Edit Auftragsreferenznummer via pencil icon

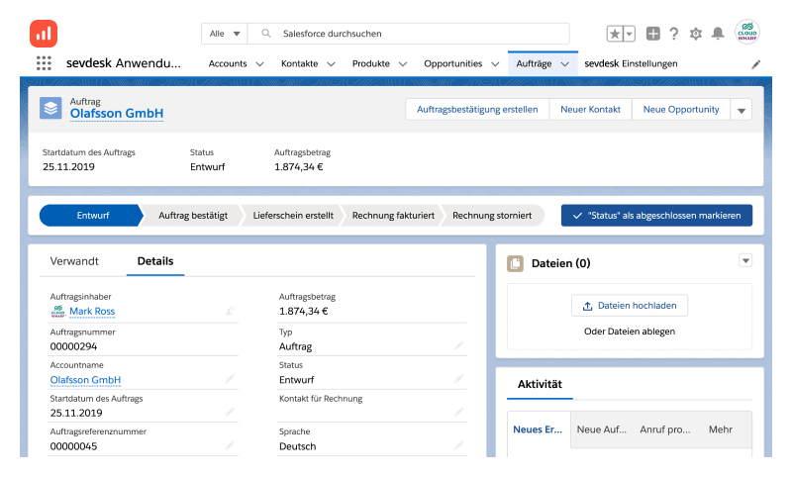[230, 445]
